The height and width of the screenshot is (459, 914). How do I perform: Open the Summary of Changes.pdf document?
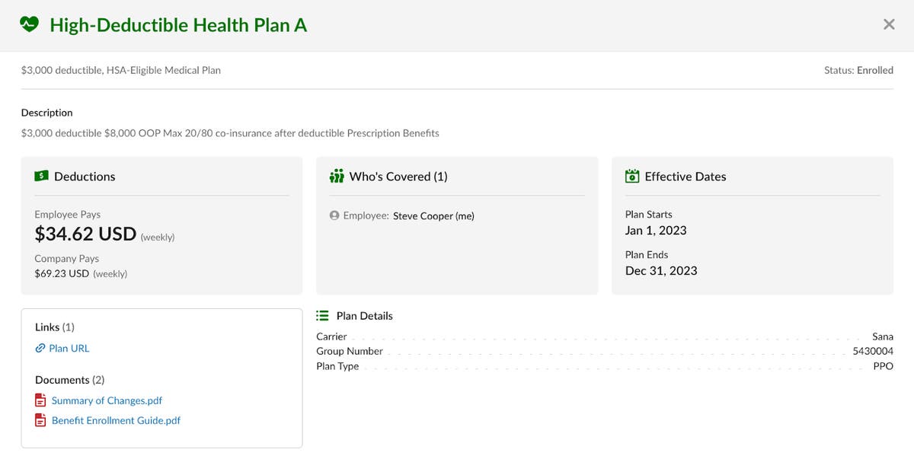[x=106, y=400]
